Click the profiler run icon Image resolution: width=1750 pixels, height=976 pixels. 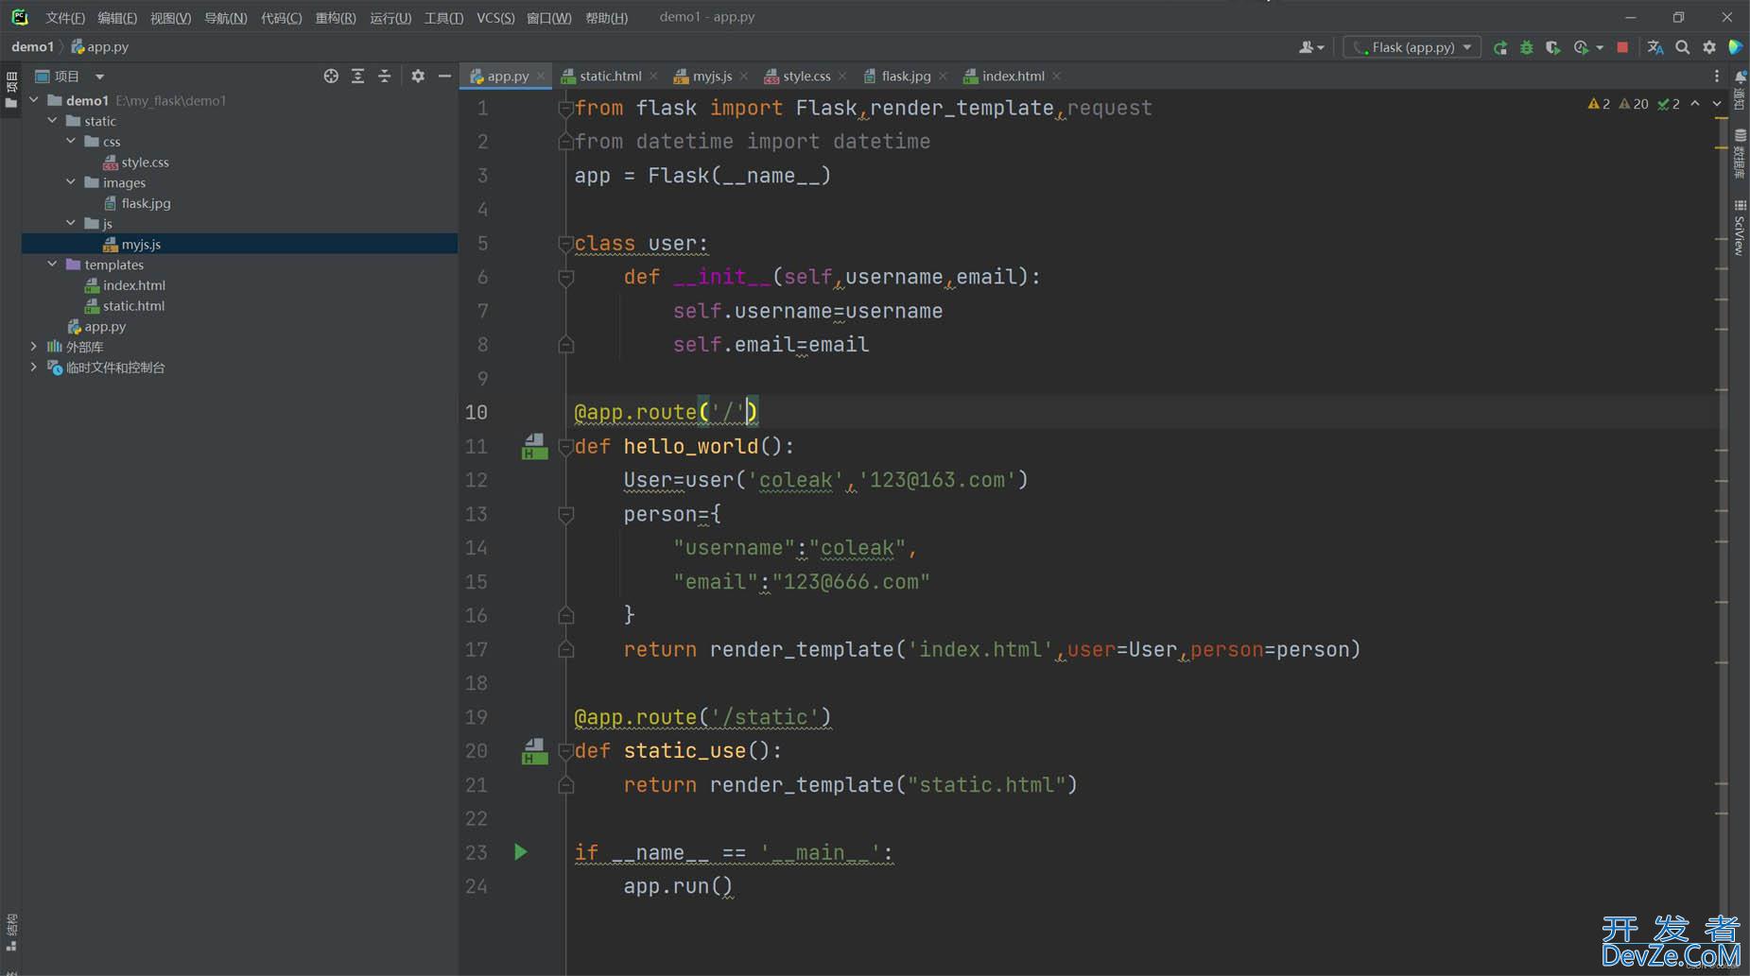coord(1581,47)
